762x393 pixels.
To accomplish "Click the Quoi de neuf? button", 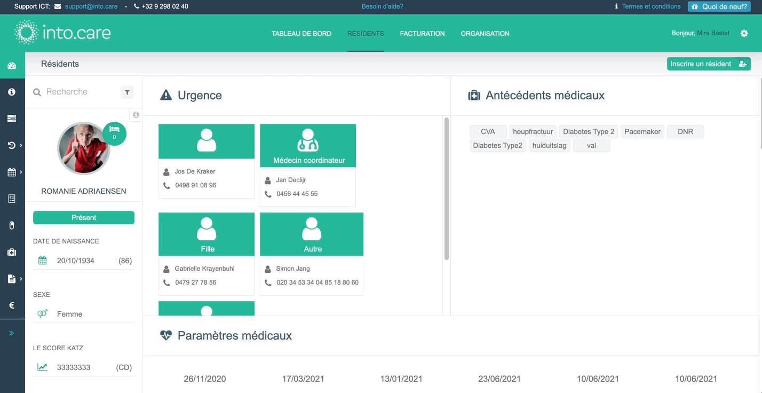I will [x=719, y=6].
